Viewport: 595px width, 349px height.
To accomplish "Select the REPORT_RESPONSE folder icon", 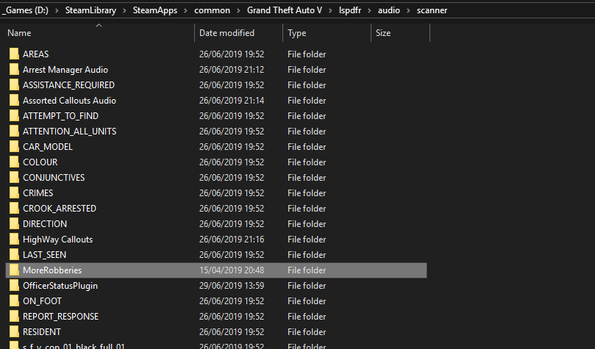I will [14, 317].
